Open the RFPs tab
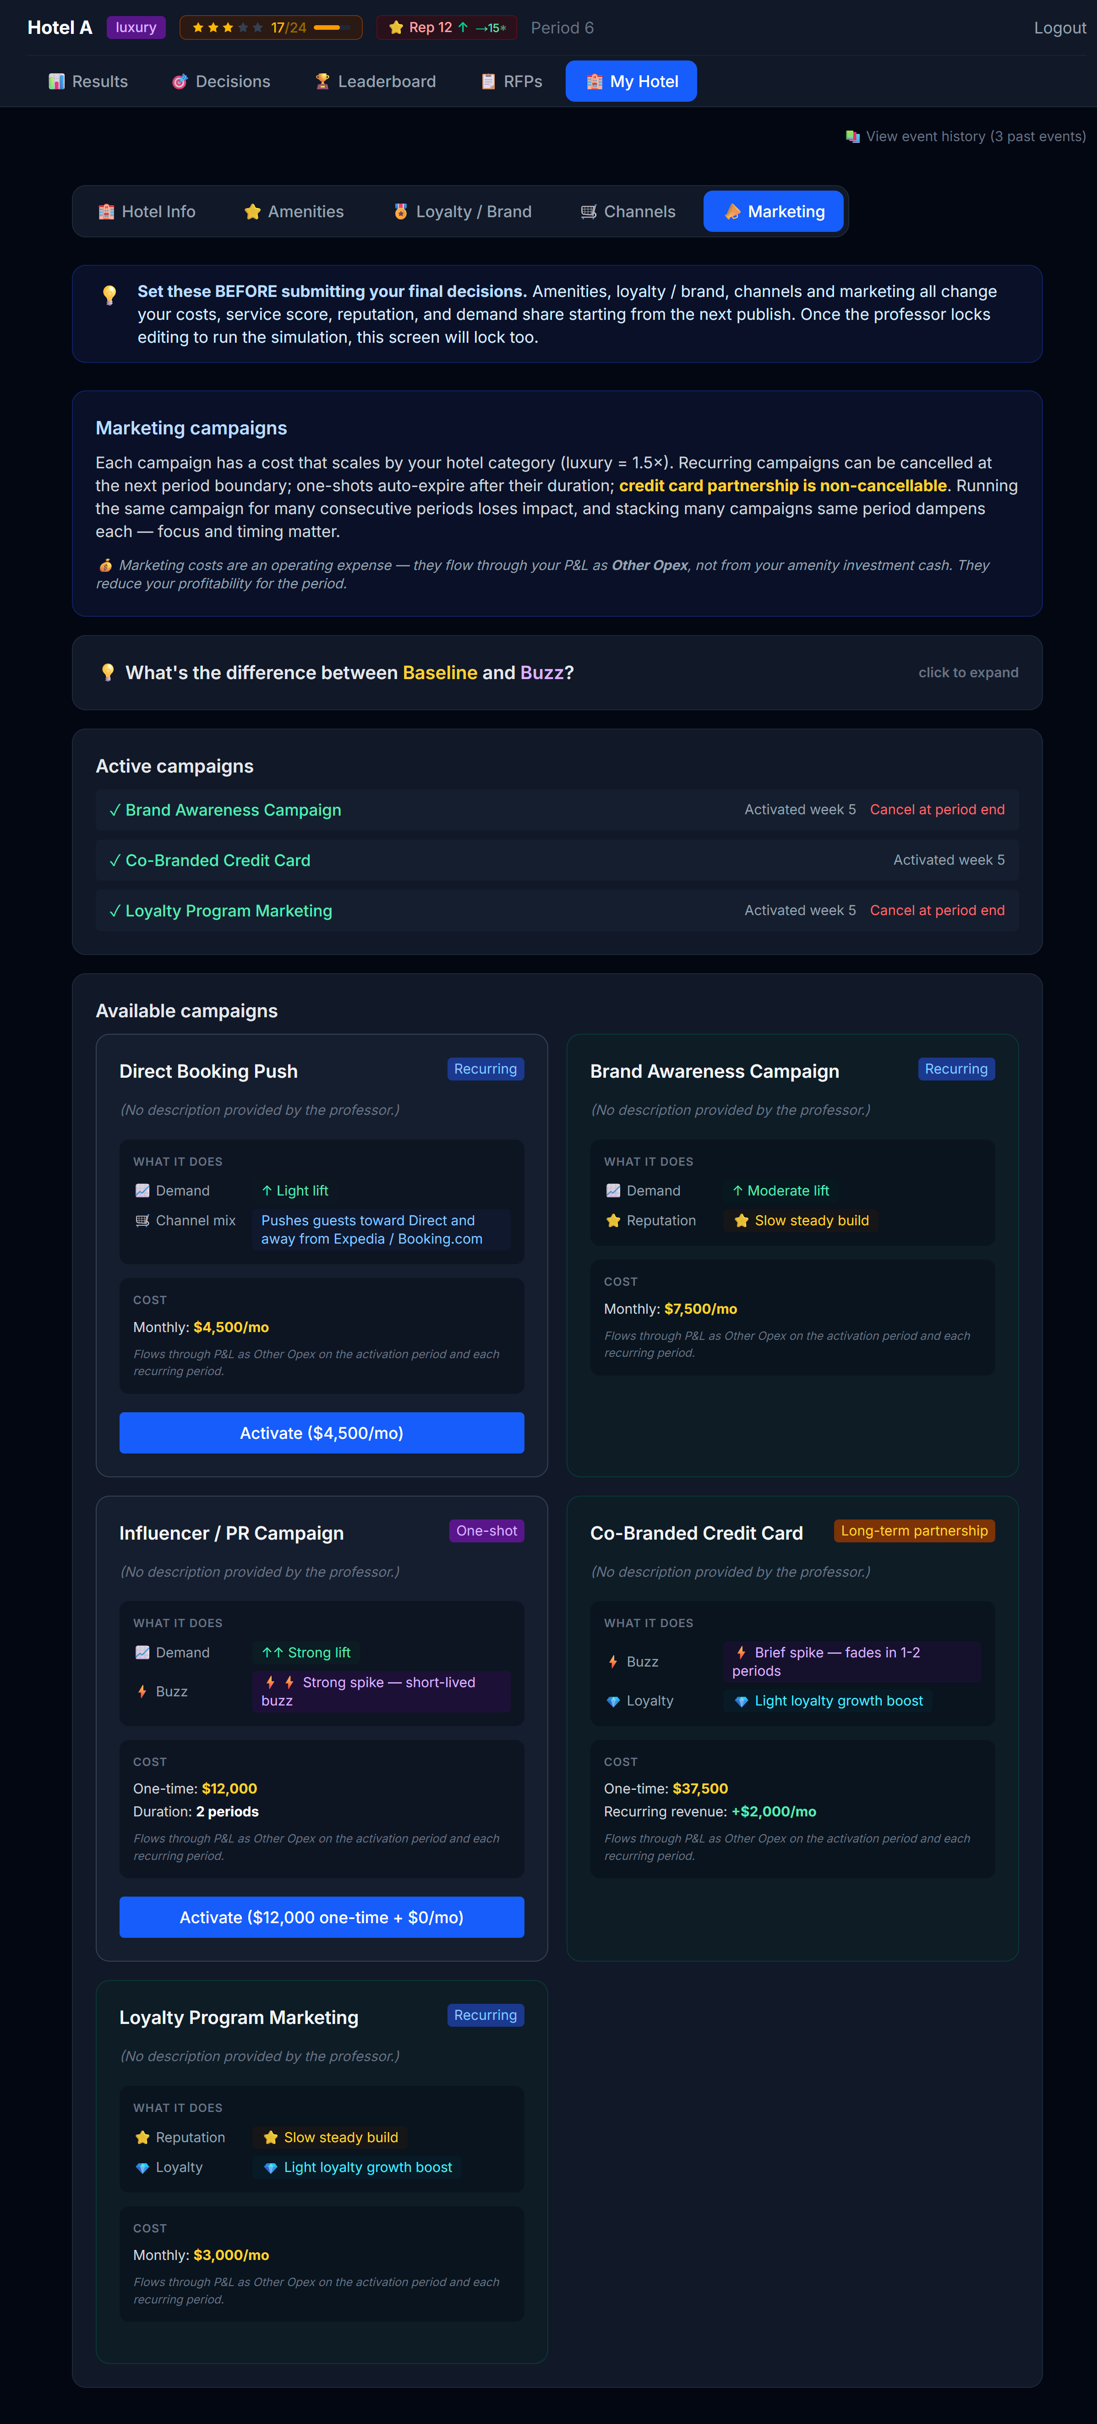 511,82
